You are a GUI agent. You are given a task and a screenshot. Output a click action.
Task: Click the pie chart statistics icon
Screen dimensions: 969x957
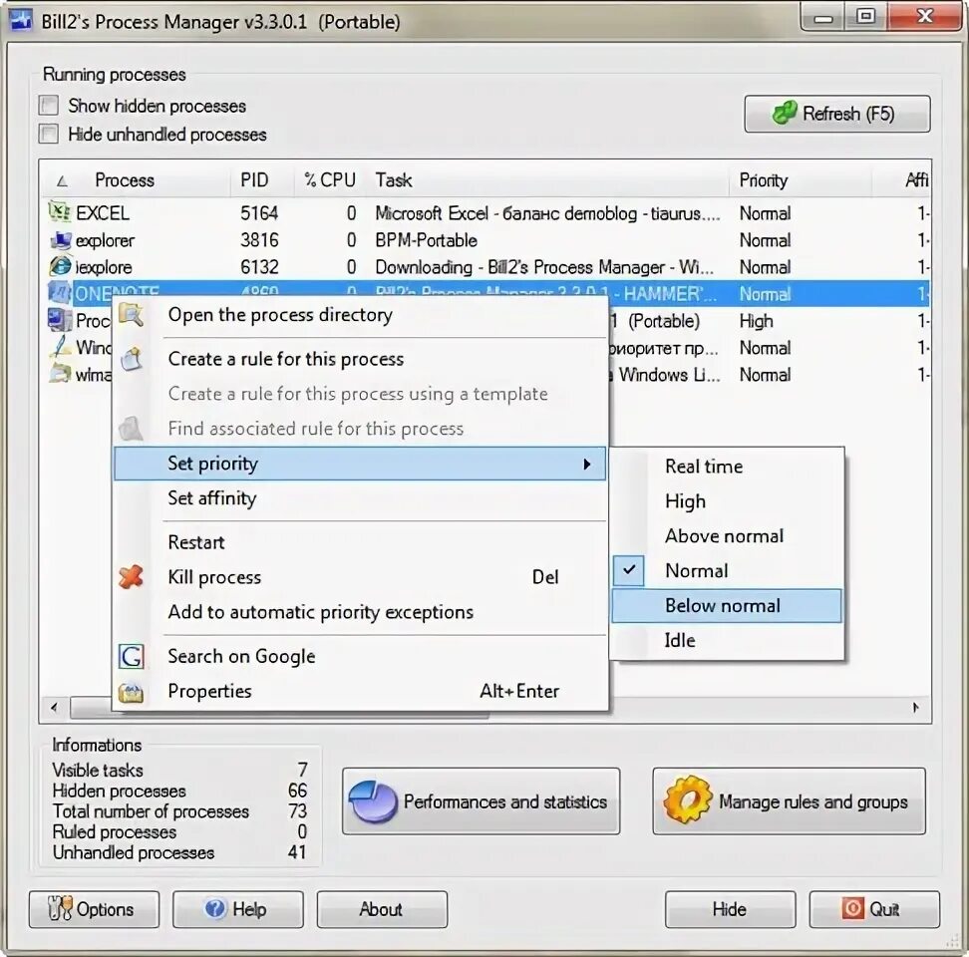click(373, 801)
